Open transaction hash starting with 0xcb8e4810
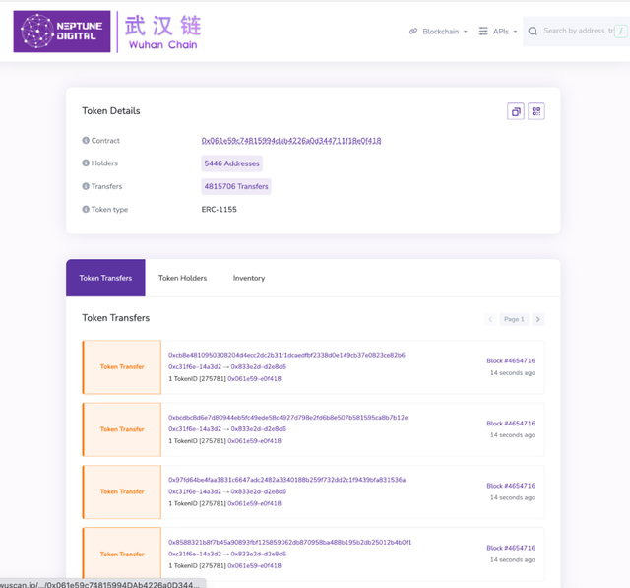Screen dimensions: 630x588 [x=286, y=355]
